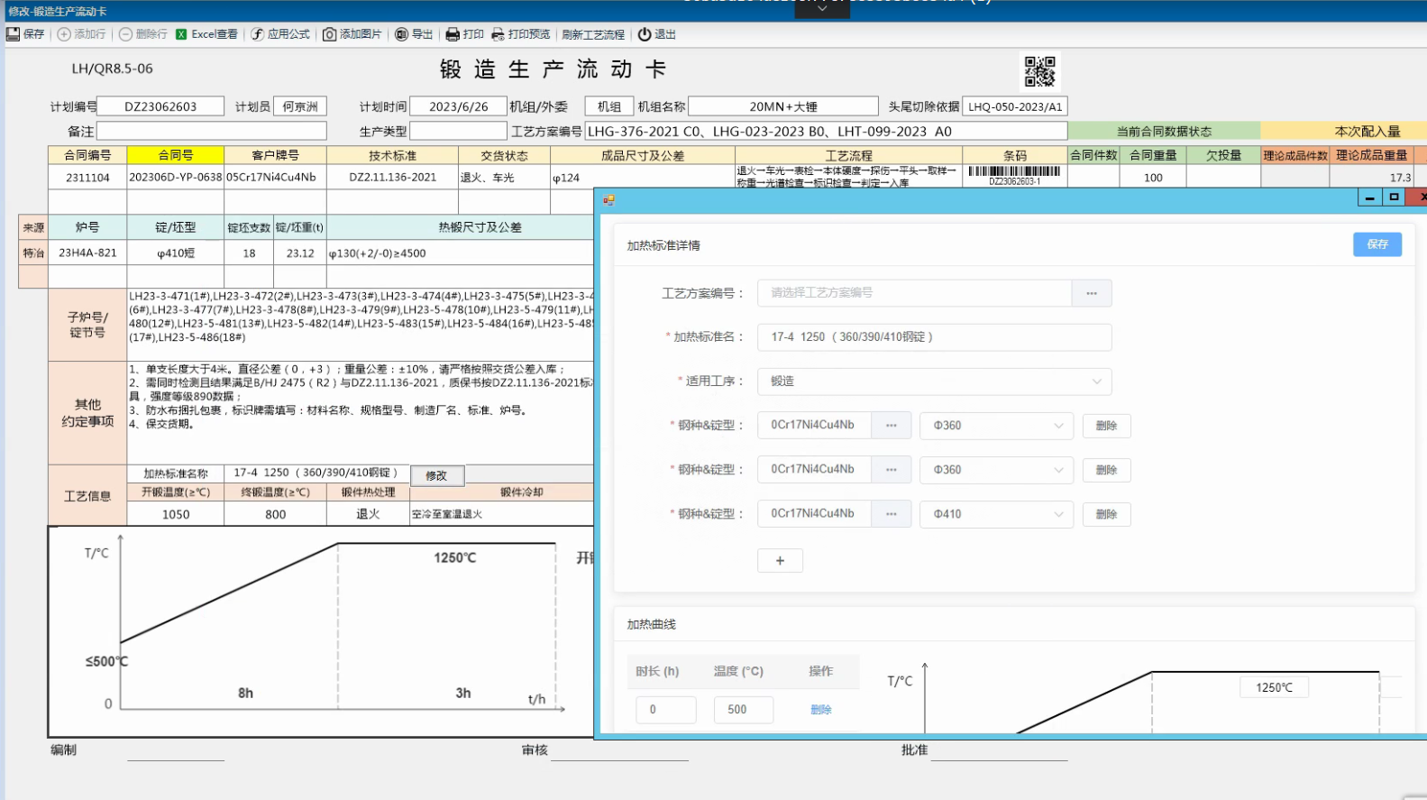
Task: Expand the 适用工序 dropdown showing 锻造
Action: click(934, 382)
